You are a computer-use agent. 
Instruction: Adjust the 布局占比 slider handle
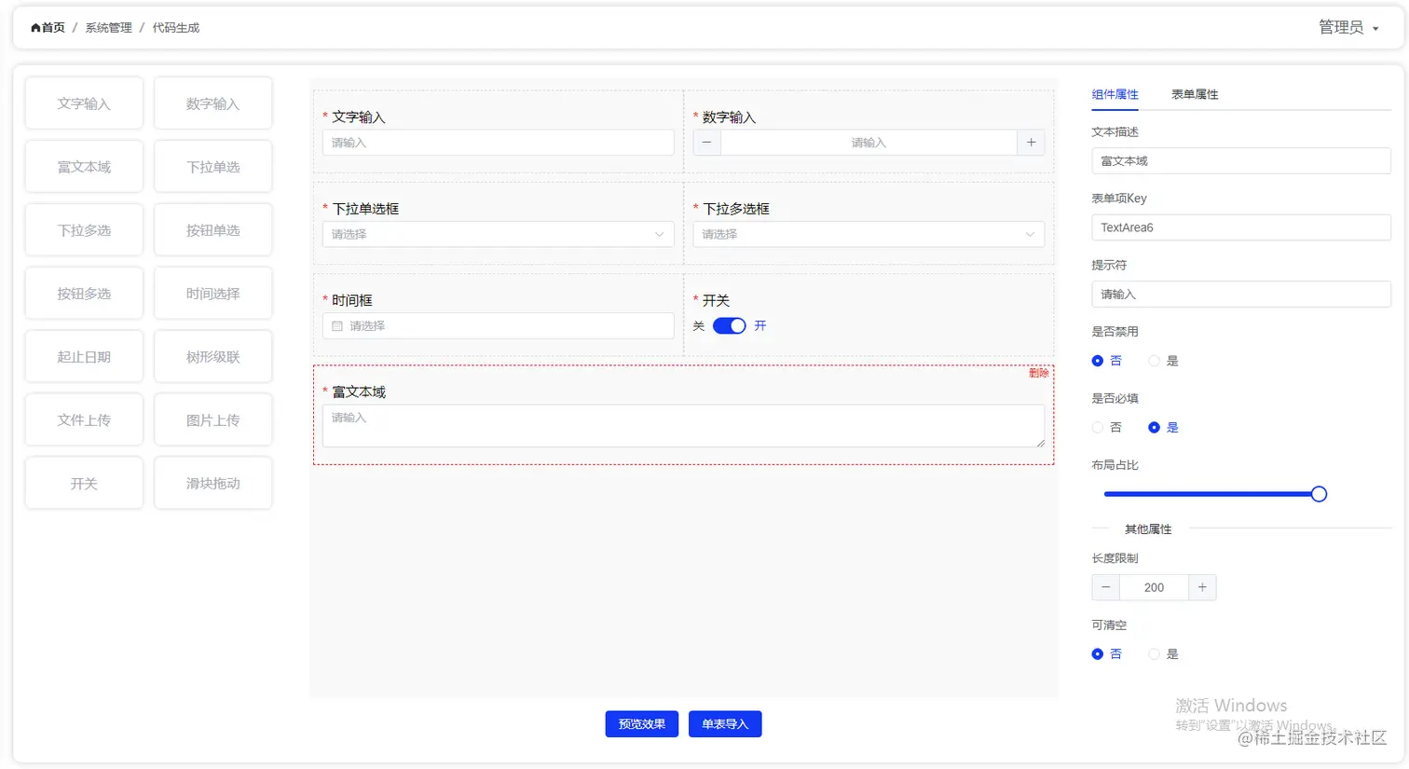1319,493
